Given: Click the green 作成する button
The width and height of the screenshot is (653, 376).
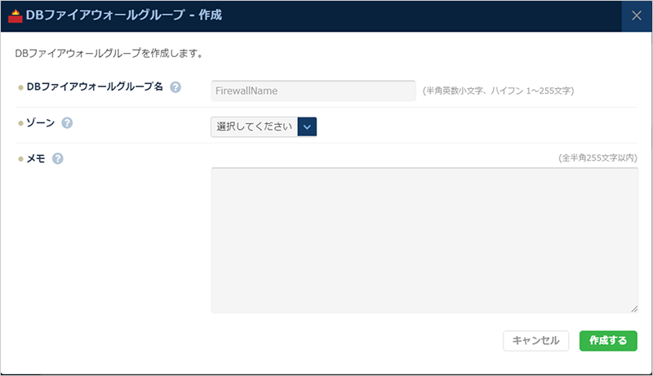Looking at the screenshot, I should (x=608, y=341).
